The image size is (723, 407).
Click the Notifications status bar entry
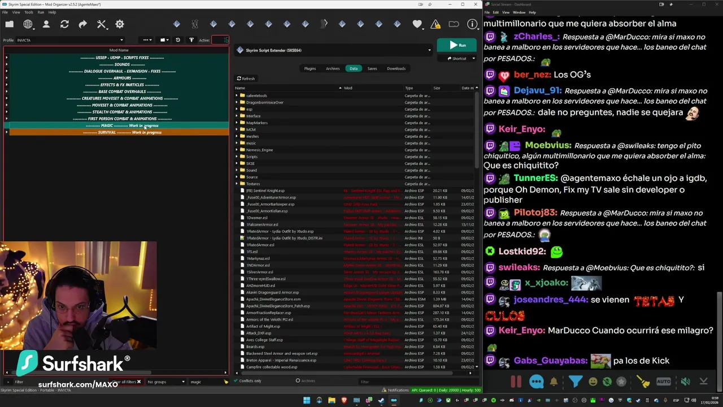(x=395, y=390)
